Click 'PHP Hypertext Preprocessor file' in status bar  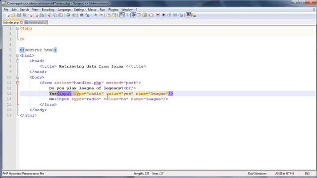pyautogui.click(x=23, y=174)
